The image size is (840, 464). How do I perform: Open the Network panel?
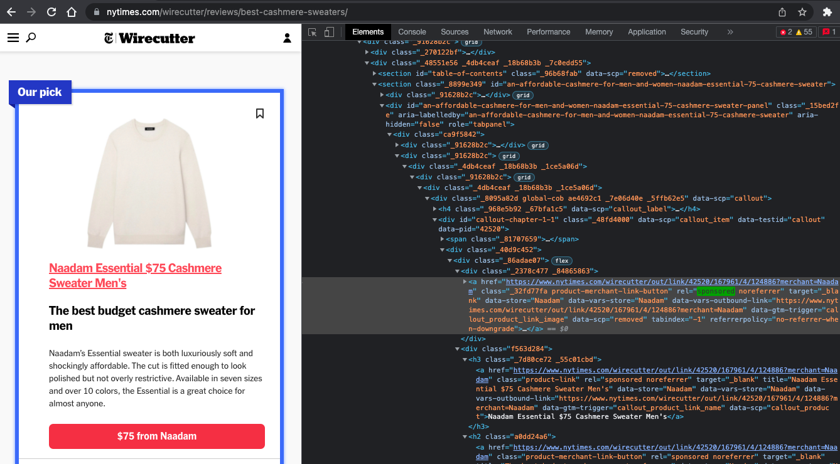pyautogui.click(x=497, y=31)
